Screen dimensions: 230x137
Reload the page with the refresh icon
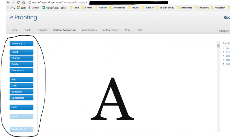[18, 2]
